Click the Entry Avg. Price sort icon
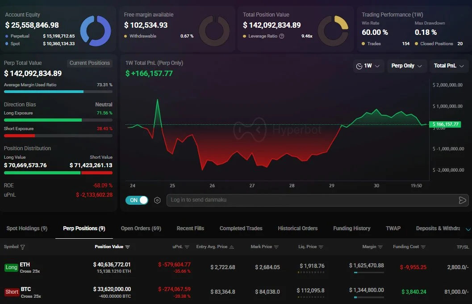This screenshot has width=472, height=304. click(231, 247)
